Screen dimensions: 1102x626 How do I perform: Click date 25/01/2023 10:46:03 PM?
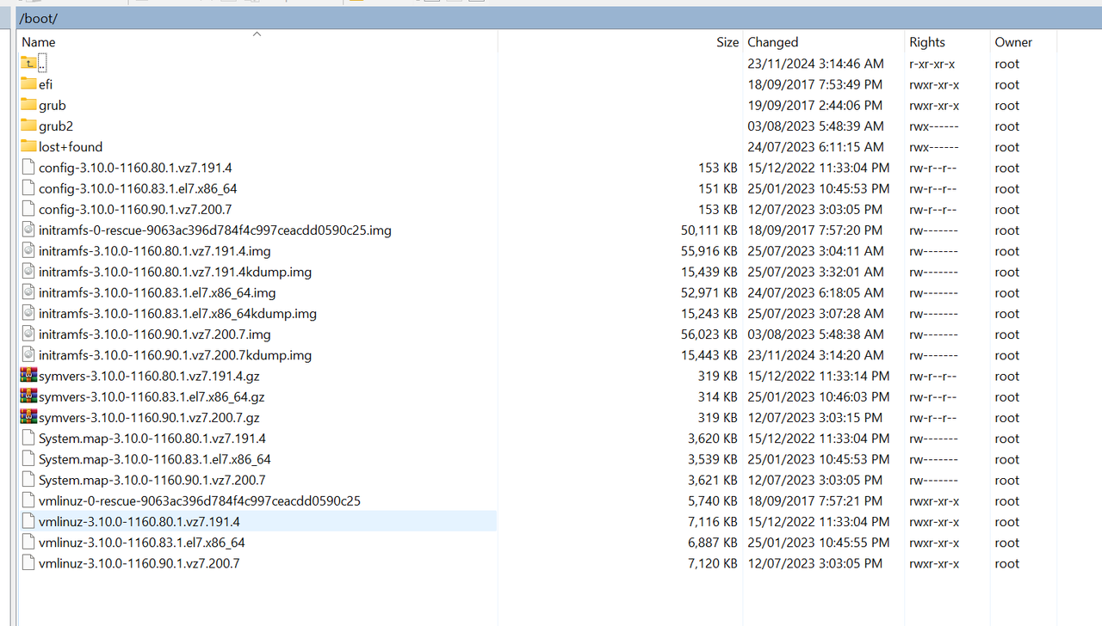click(819, 397)
